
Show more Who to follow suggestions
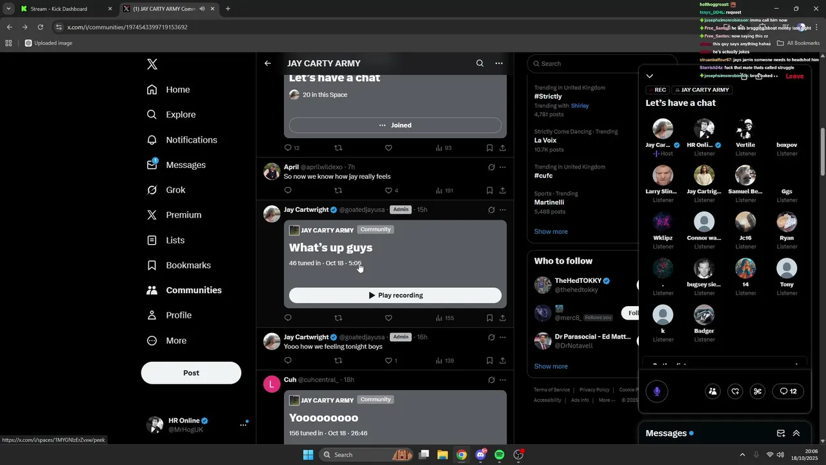pos(551,366)
